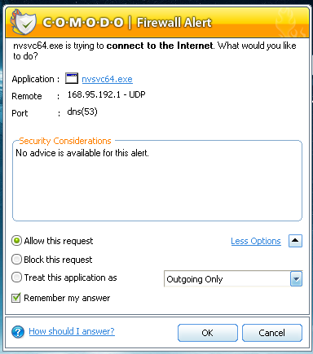Open the nvsvc64.exe application link
Image resolution: width=313 pixels, height=354 pixels.
107,79
